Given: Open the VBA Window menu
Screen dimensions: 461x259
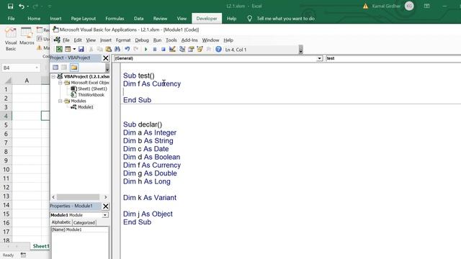Looking at the screenshot, I should coord(210,40).
